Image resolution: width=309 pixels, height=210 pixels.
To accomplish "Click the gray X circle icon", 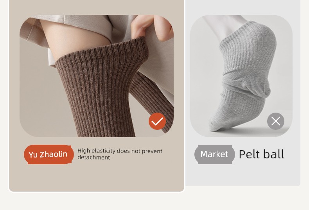I will (x=276, y=121).
